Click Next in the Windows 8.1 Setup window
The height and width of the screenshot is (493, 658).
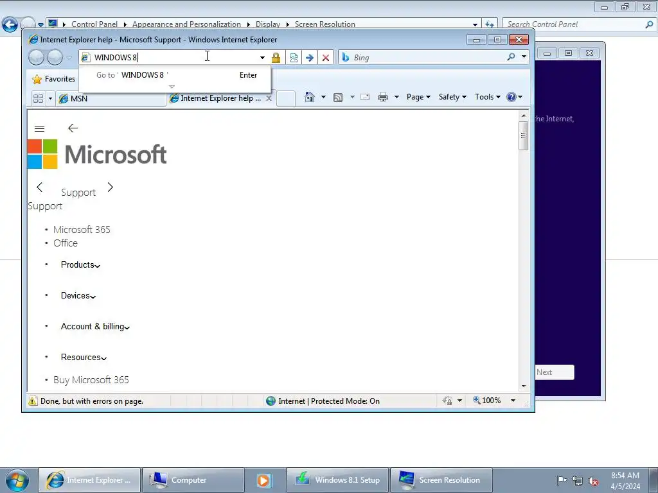coord(555,372)
